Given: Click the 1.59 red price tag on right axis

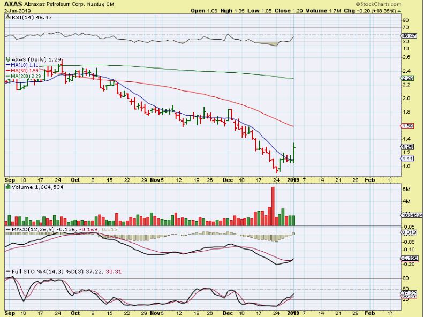Looking at the screenshot, I should click(x=407, y=126).
